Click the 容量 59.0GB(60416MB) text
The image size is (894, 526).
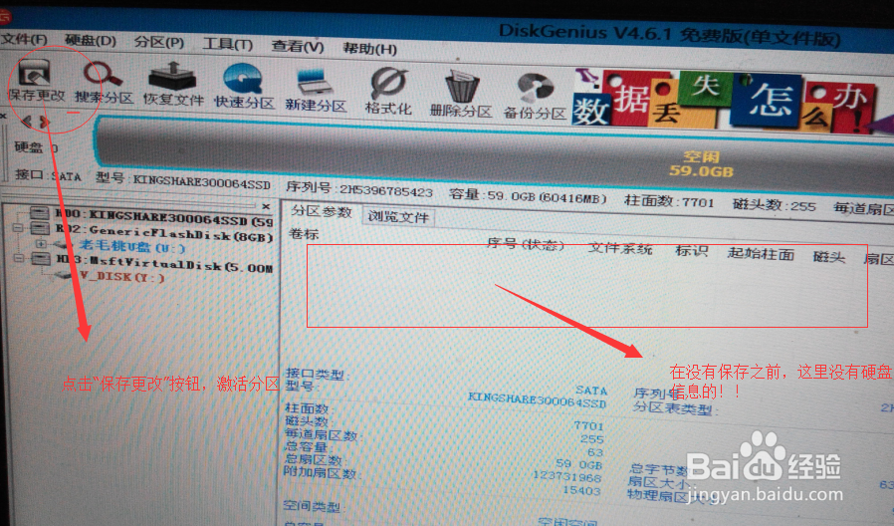coord(528,195)
